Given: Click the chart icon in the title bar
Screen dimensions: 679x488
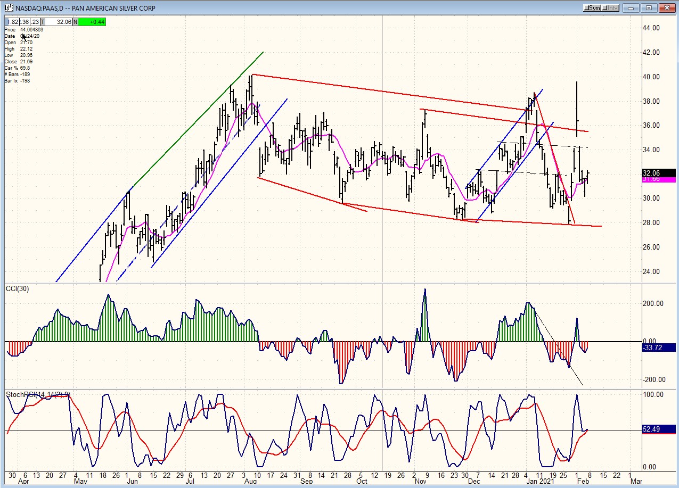Looking at the screenshot, I should coord(9,7).
